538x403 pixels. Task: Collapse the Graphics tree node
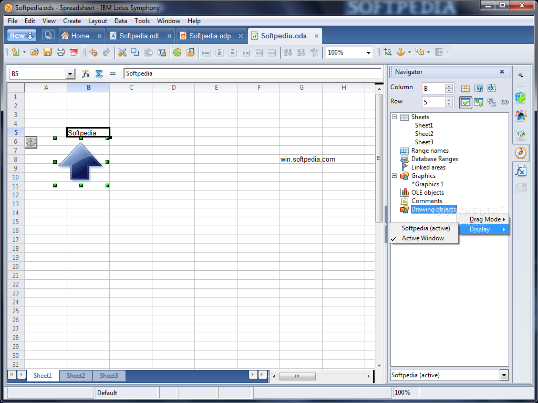coord(394,175)
